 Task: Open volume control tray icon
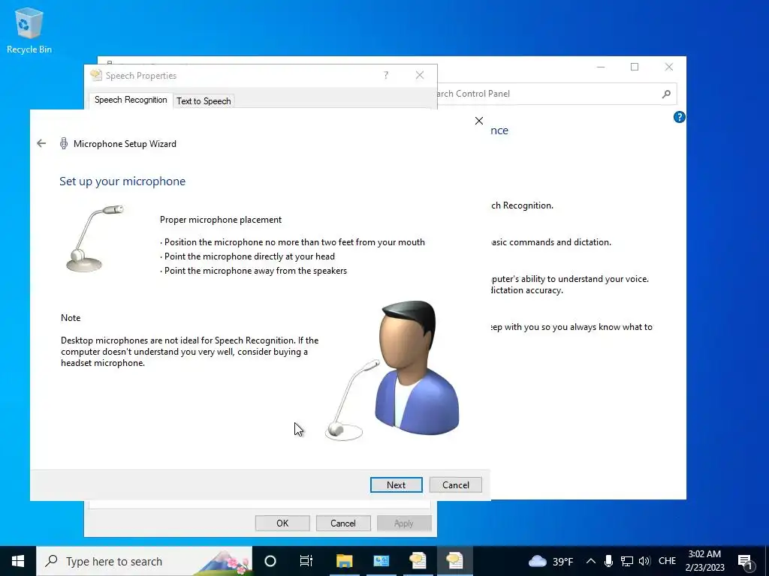tap(644, 561)
